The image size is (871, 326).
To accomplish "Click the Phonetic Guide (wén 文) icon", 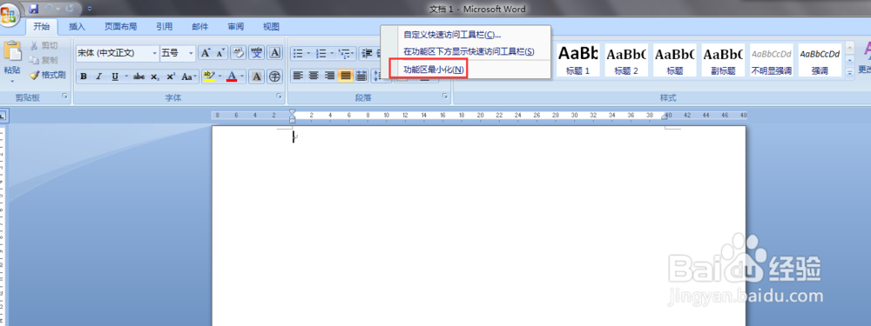I will tap(256, 53).
